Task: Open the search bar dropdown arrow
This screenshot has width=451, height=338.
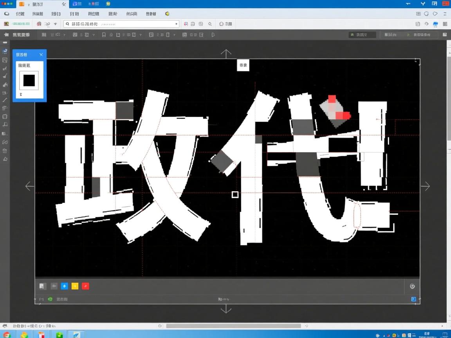Action: tap(177, 23)
